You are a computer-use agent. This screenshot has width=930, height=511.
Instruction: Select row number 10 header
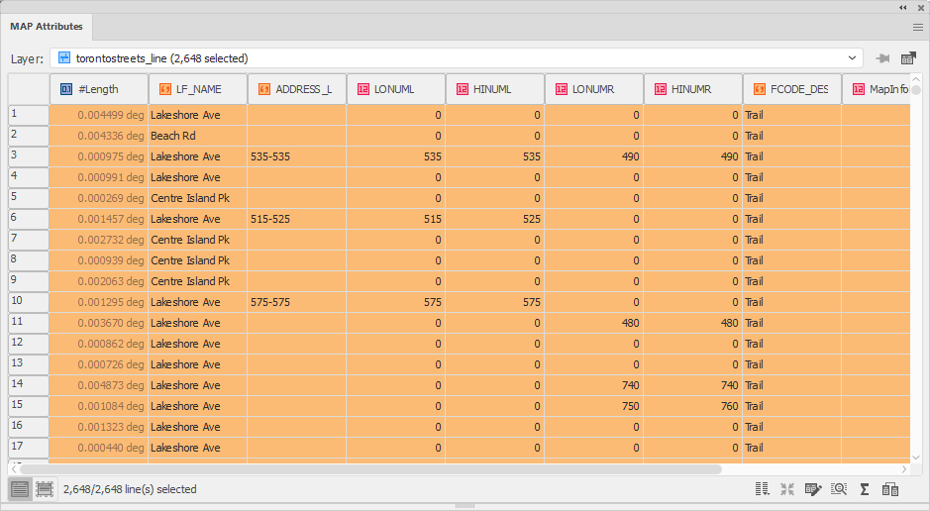(x=29, y=302)
